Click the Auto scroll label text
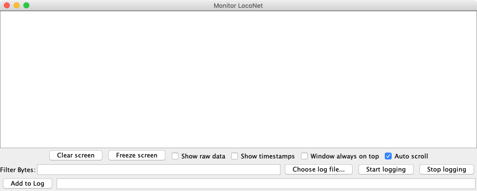This screenshot has height=191, width=477. coord(411,156)
